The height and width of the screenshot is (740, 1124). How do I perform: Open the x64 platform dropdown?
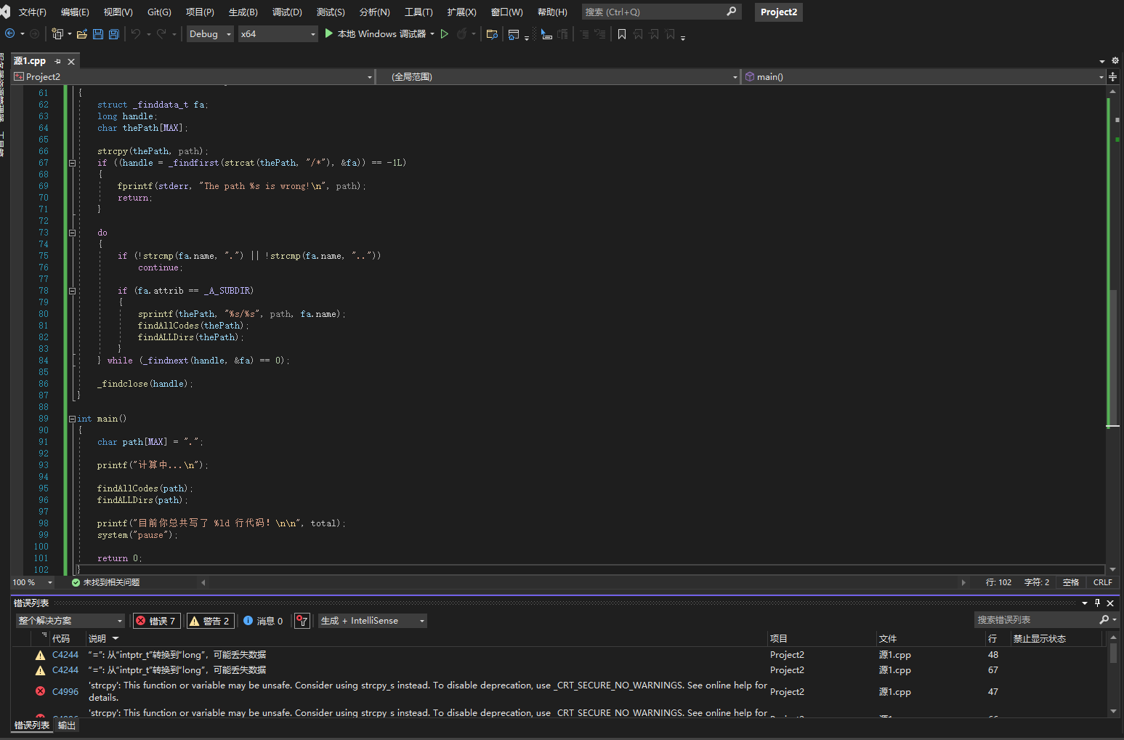coord(278,33)
